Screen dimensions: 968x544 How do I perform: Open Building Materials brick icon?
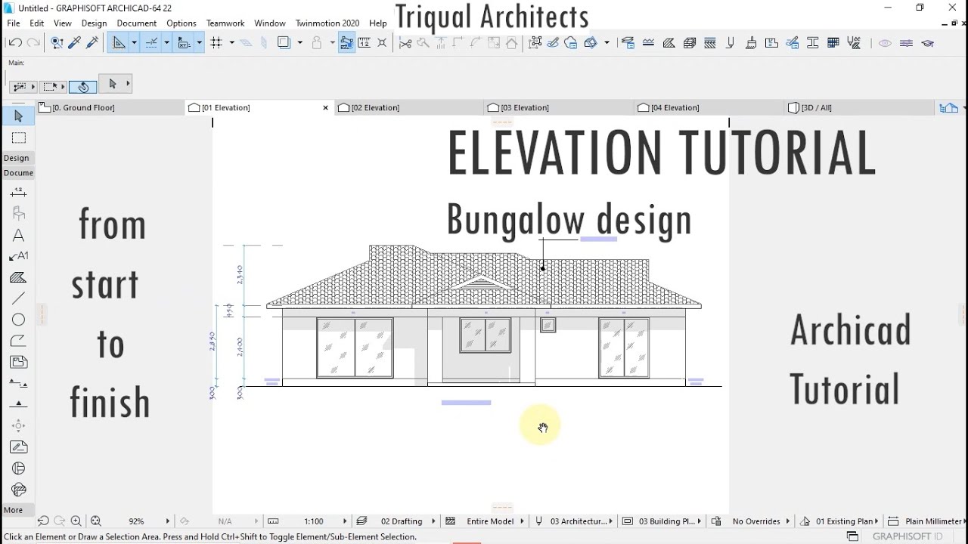click(689, 43)
